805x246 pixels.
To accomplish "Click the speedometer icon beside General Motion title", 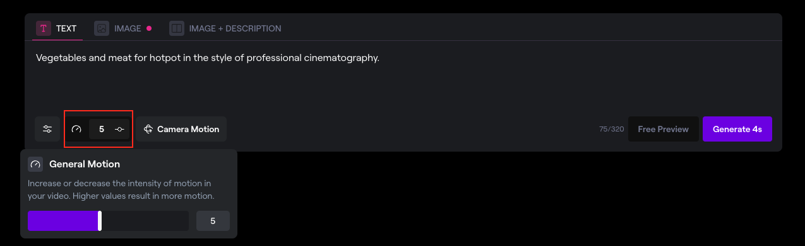I will pos(35,164).
